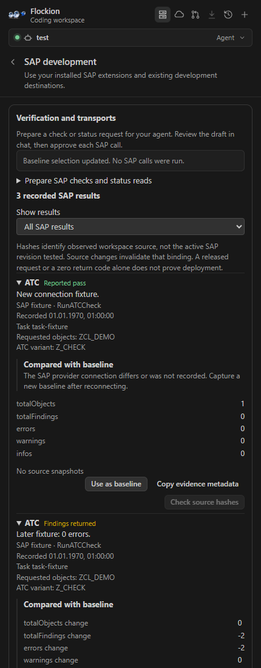The image size is (261, 668).
Task: Click the errors change row label
Action: click(x=45, y=648)
